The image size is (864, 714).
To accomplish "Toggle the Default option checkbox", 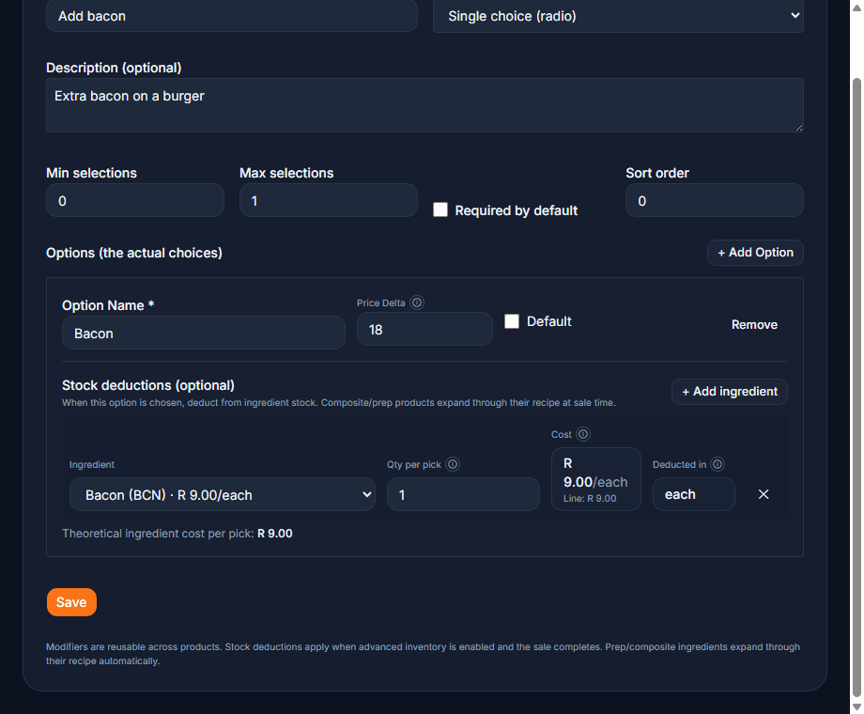I will (512, 321).
